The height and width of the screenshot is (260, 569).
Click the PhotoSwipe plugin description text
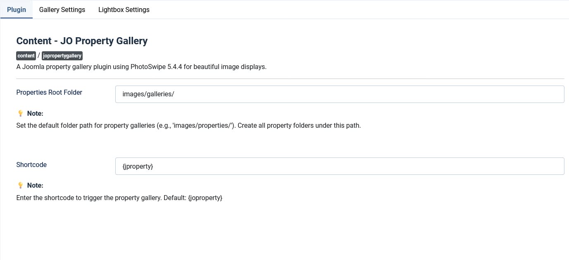(141, 67)
